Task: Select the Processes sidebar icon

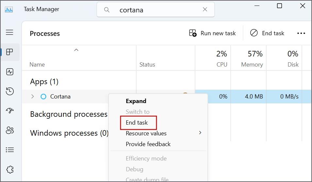Action: click(x=9, y=52)
